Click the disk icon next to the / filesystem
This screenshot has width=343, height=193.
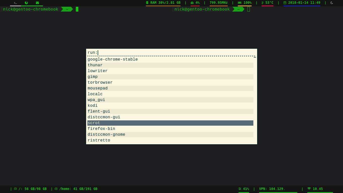tap(15, 189)
